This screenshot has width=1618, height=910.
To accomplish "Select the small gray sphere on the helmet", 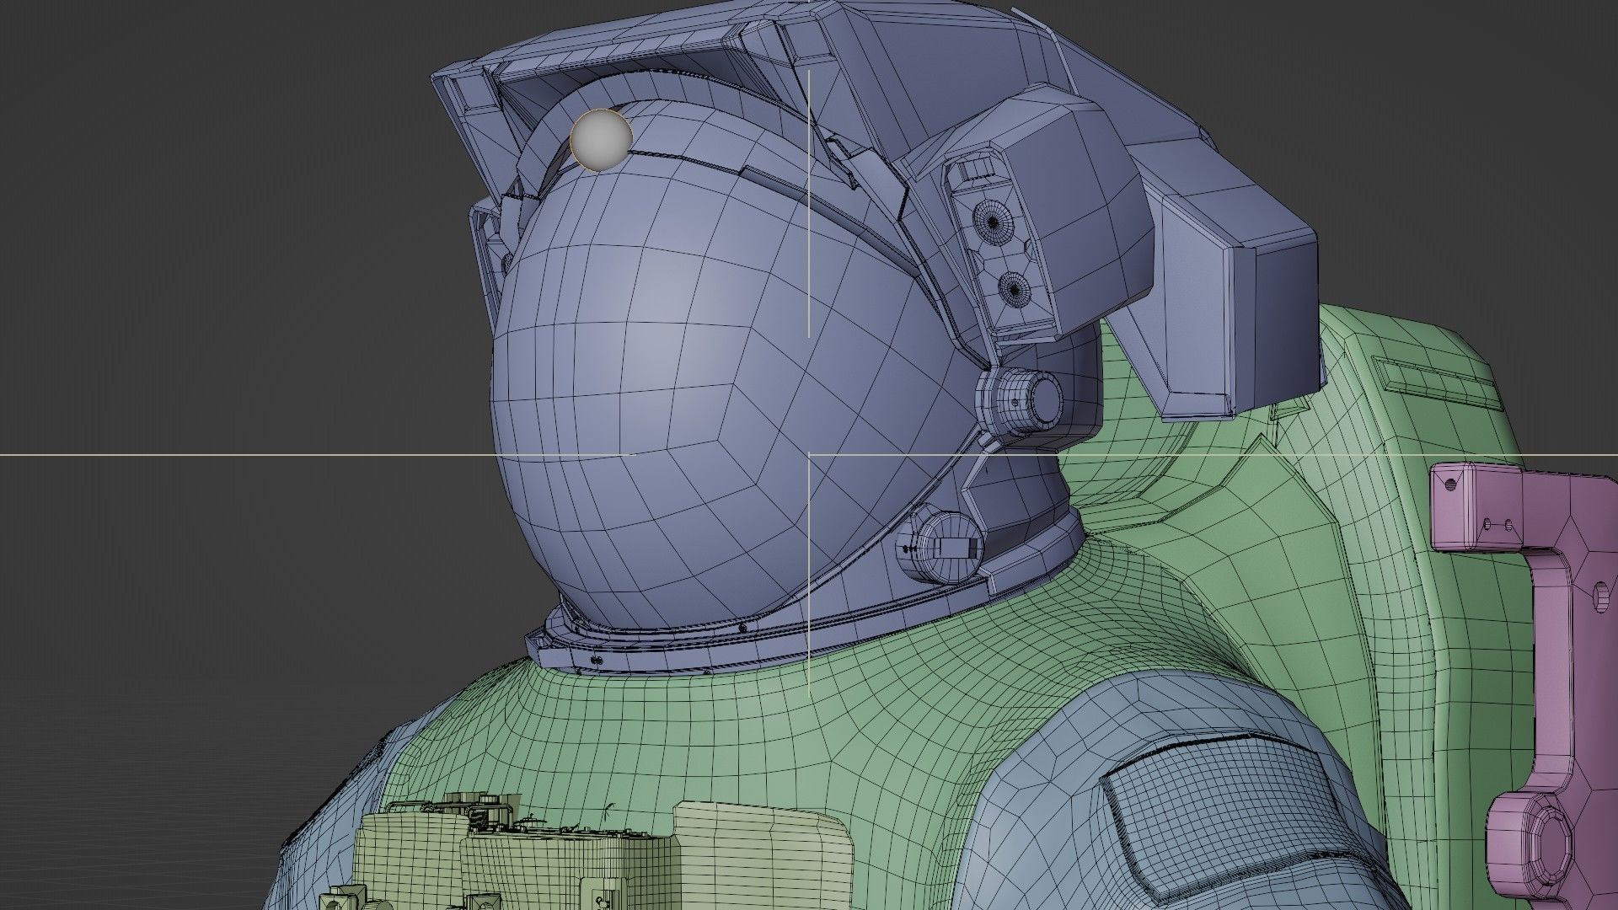I will [601, 141].
